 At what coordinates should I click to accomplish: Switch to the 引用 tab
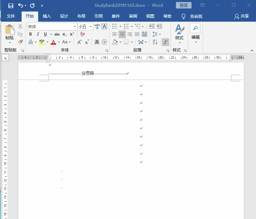(99, 16)
